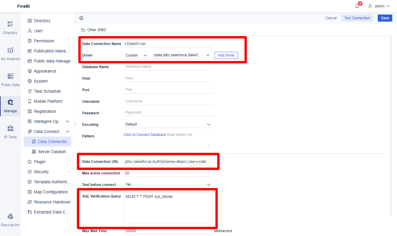397x236 pixels.
Task: Open My Analysis from the left rail
Action: coord(10,54)
